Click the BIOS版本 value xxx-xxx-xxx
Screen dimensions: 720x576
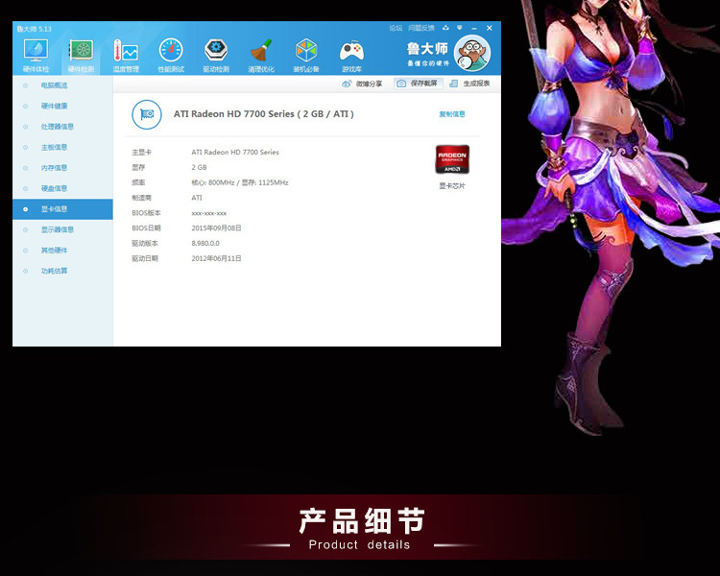(209, 213)
